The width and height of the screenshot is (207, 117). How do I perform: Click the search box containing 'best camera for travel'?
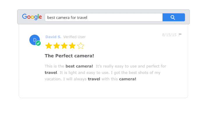[x=103, y=17]
